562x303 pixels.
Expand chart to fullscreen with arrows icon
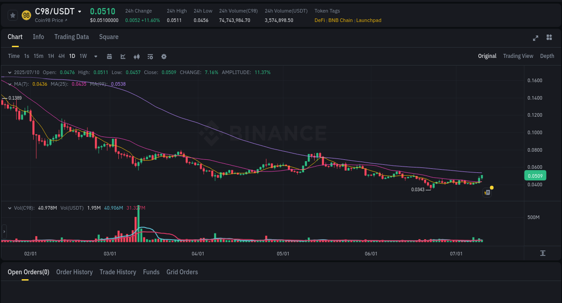535,38
